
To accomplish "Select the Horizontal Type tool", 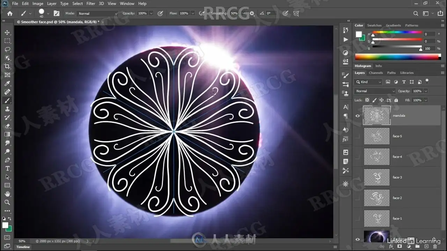I will (7, 168).
